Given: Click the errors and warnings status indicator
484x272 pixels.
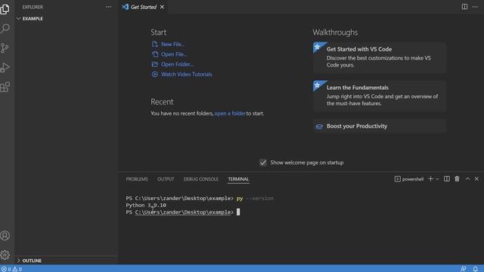Looking at the screenshot, I should [12, 269].
